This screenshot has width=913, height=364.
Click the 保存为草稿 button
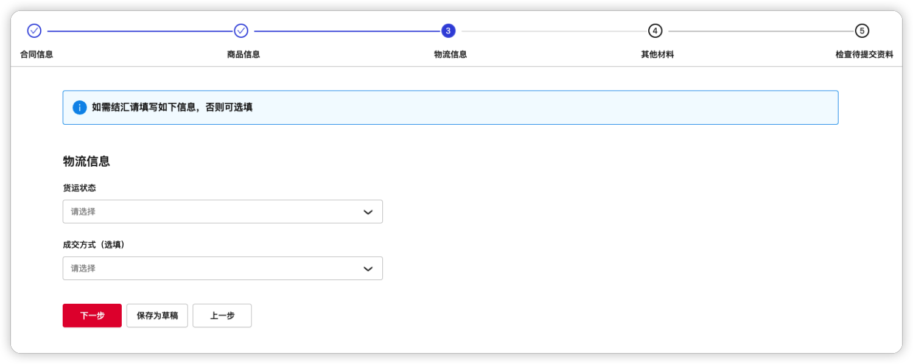point(157,315)
